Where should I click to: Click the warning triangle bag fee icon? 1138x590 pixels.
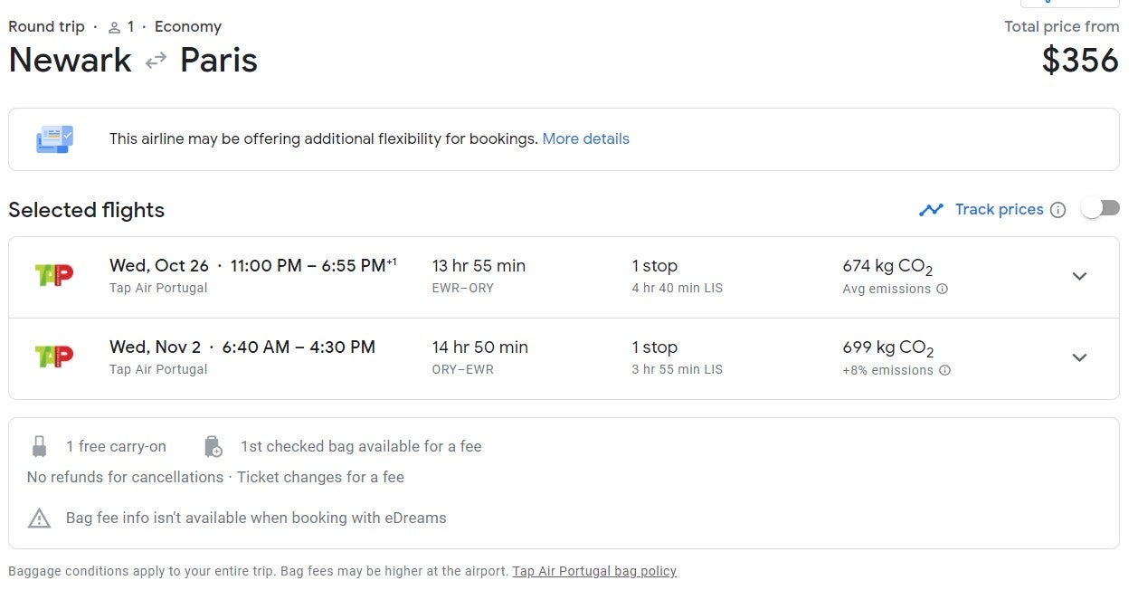tap(39, 519)
